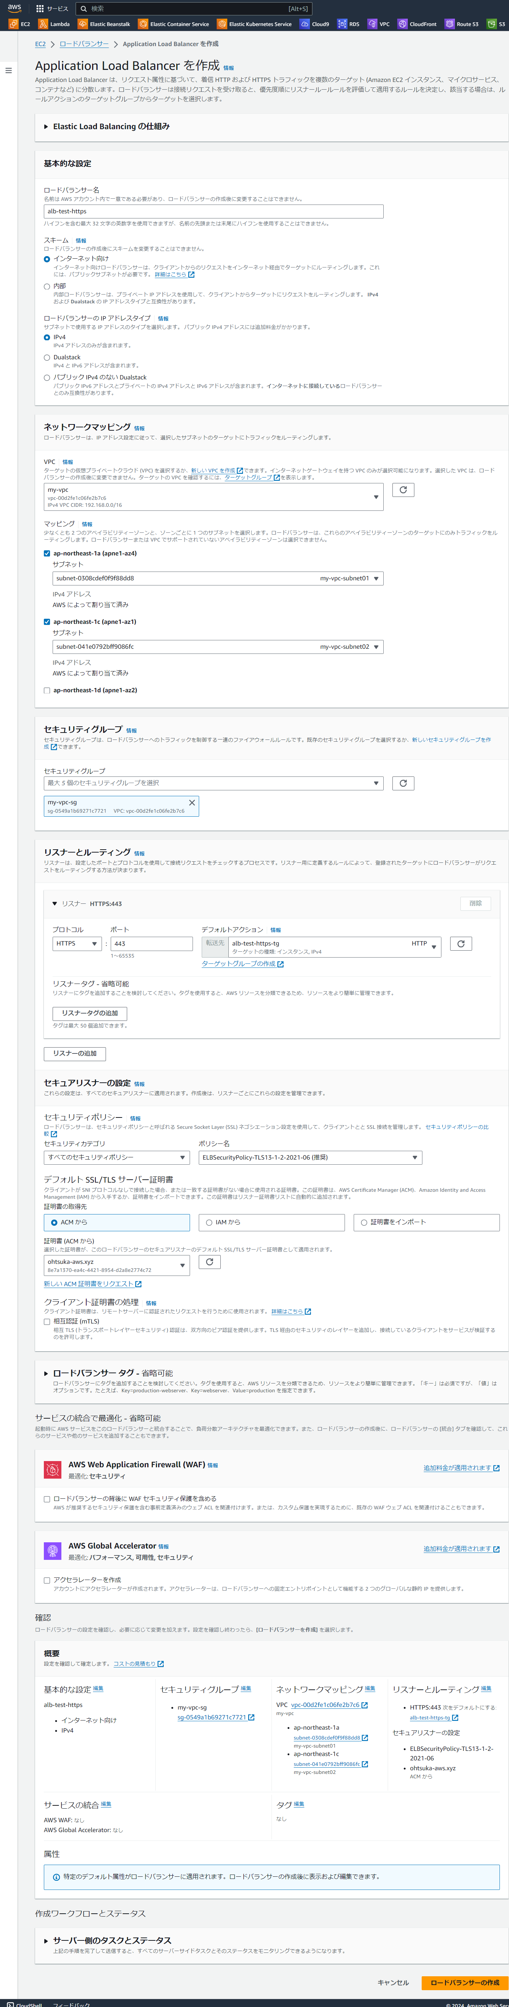Open the alb-test-https-tg target group dropdown

coord(335,947)
